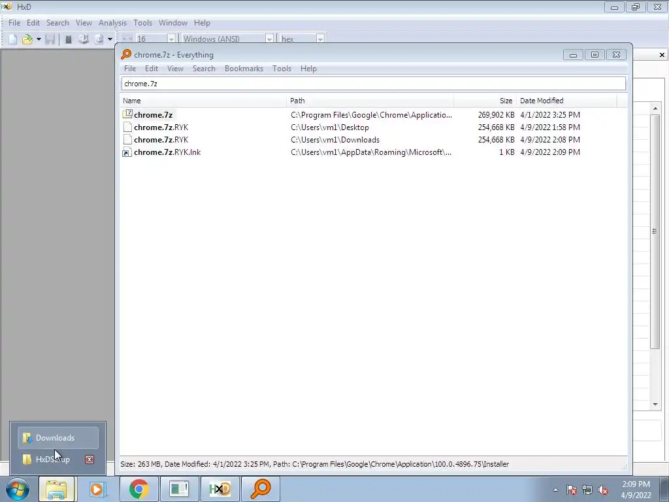Click Everything status bar path text
Viewport: 669px width, 502px height.
[x=400, y=464]
